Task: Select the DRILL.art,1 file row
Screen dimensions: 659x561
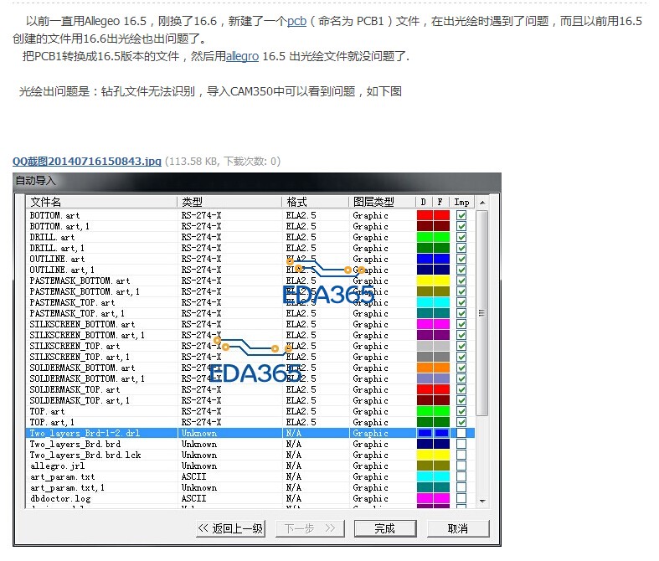Action: click(250, 248)
